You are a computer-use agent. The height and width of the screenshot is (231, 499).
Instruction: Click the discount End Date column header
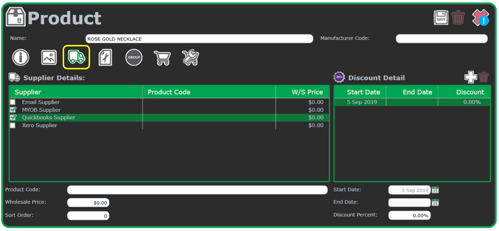click(x=412, y=92)
